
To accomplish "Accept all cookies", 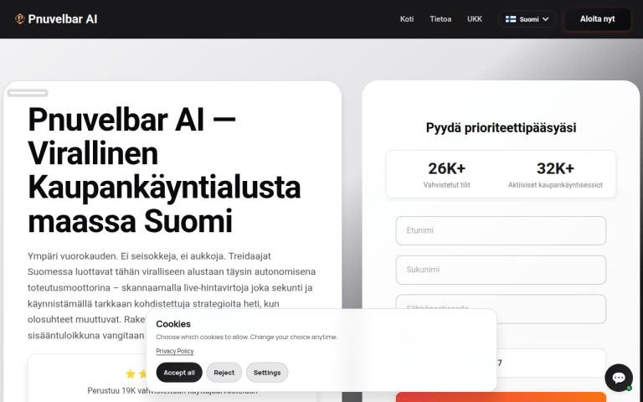I will pyautogui.click(x=179, y=373).
